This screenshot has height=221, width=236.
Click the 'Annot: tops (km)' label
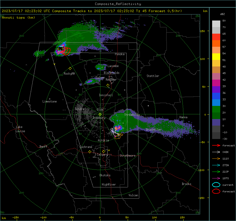[18, 18]
